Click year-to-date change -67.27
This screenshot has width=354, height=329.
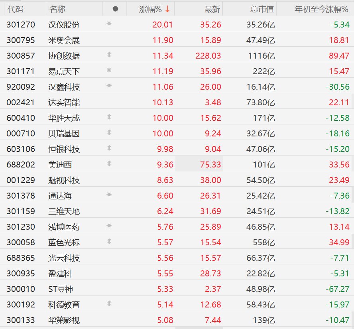(x=338, y=289)
